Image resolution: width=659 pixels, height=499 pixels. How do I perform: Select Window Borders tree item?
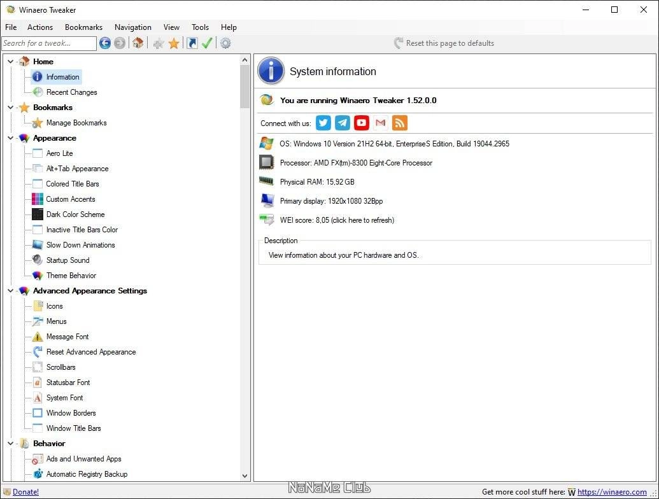(71, 413)
